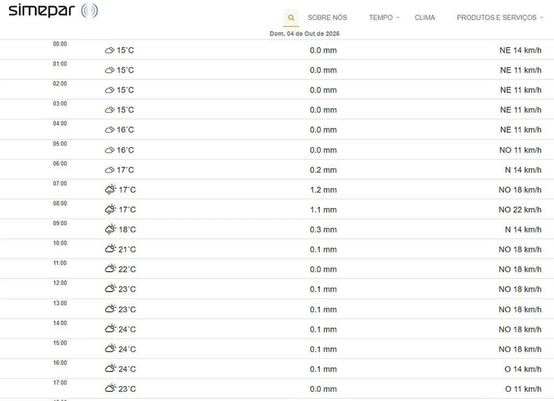
Task: Select the rain icon in 08:00 row
Action: click(110, 209)
